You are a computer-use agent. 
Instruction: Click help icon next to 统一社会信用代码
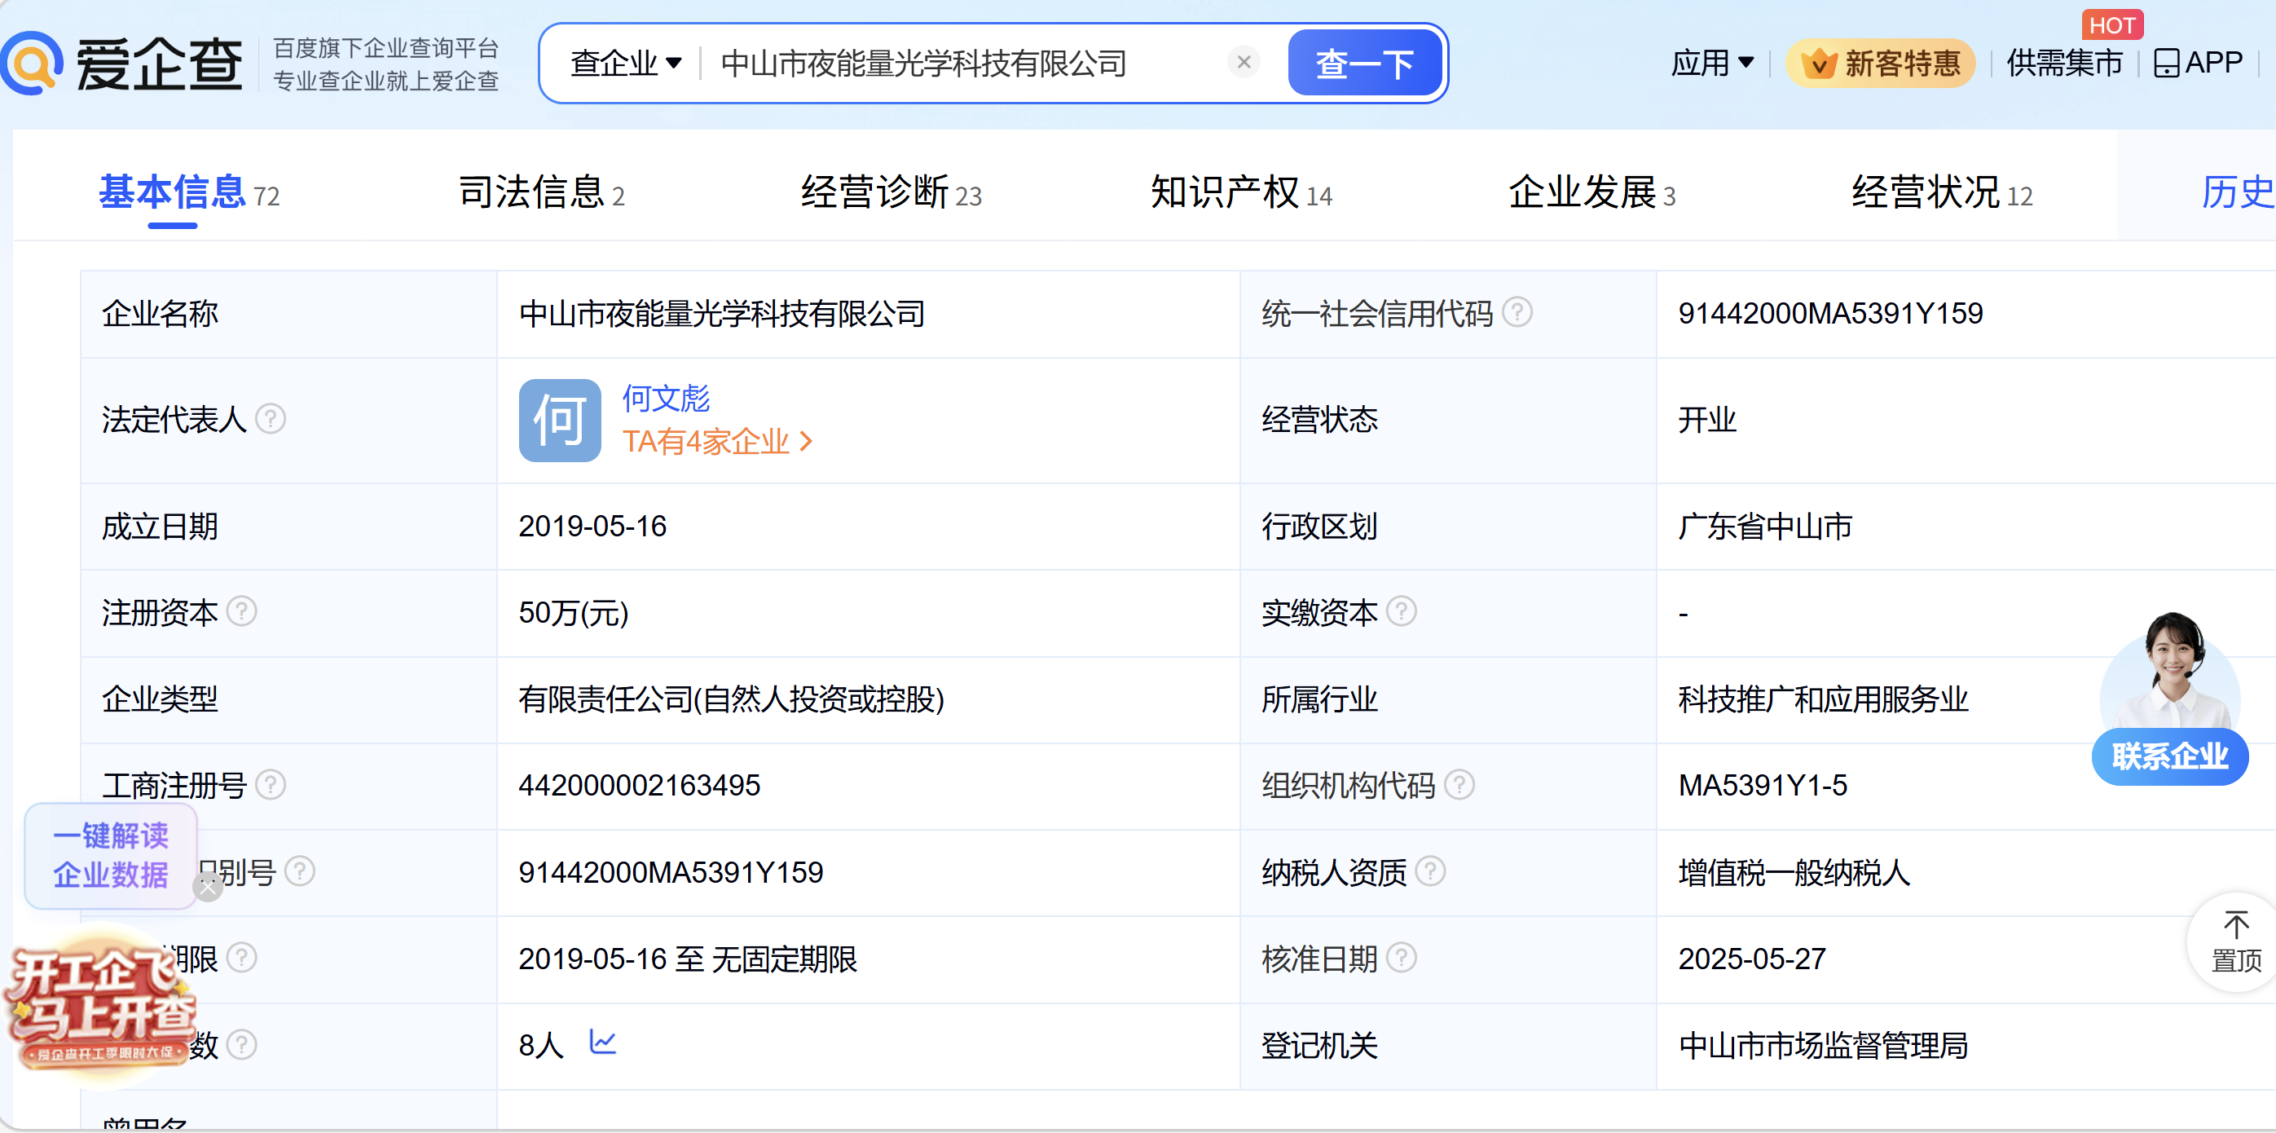tap(1517, 312)
